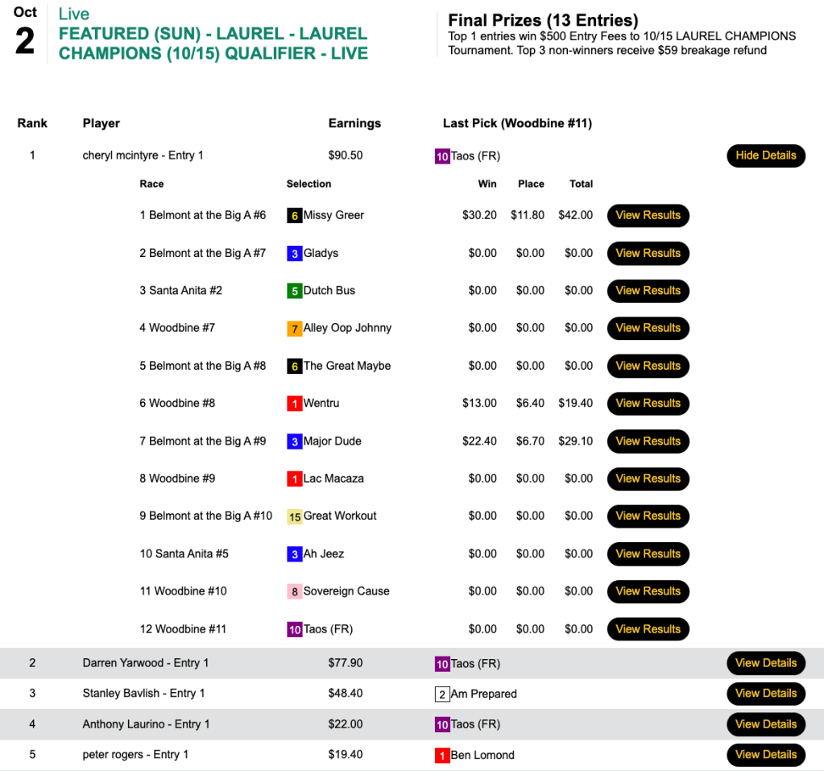Click the orange number 7 badge for Alley Oop Johnny
824x771 pixels.
pyautogui.click(x=294, y=329)
